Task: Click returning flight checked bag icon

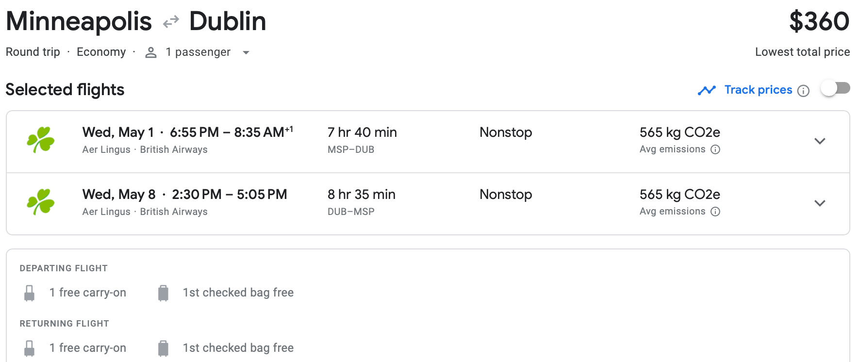Action: (163, 348)
